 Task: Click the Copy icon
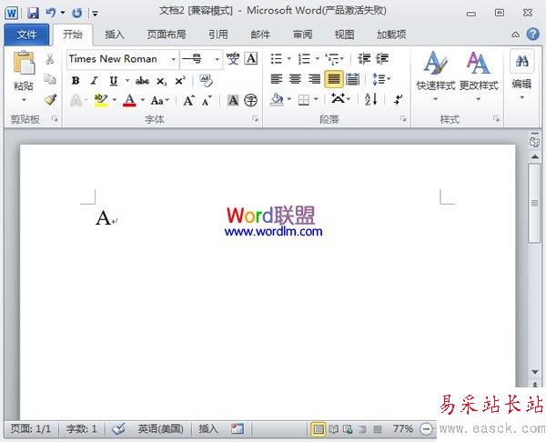(50, 79)
